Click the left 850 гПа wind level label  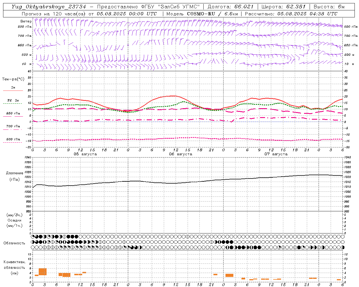25,45
